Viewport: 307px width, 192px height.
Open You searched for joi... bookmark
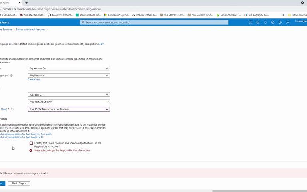[201, 15]
